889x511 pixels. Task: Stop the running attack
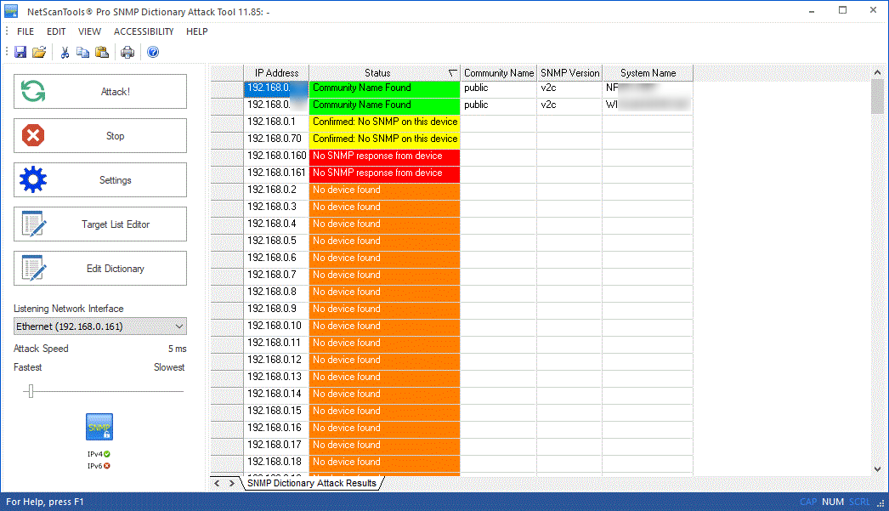tap(100, 135)
